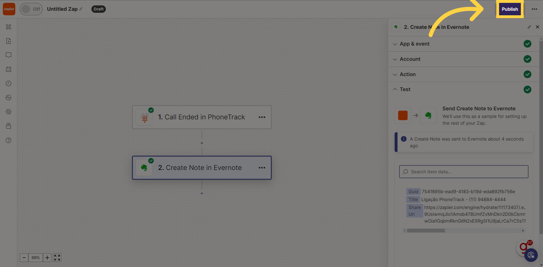Add a step between steps 1 and 2
Viewport: 543px width, 267px height.
tap(202, 143)
